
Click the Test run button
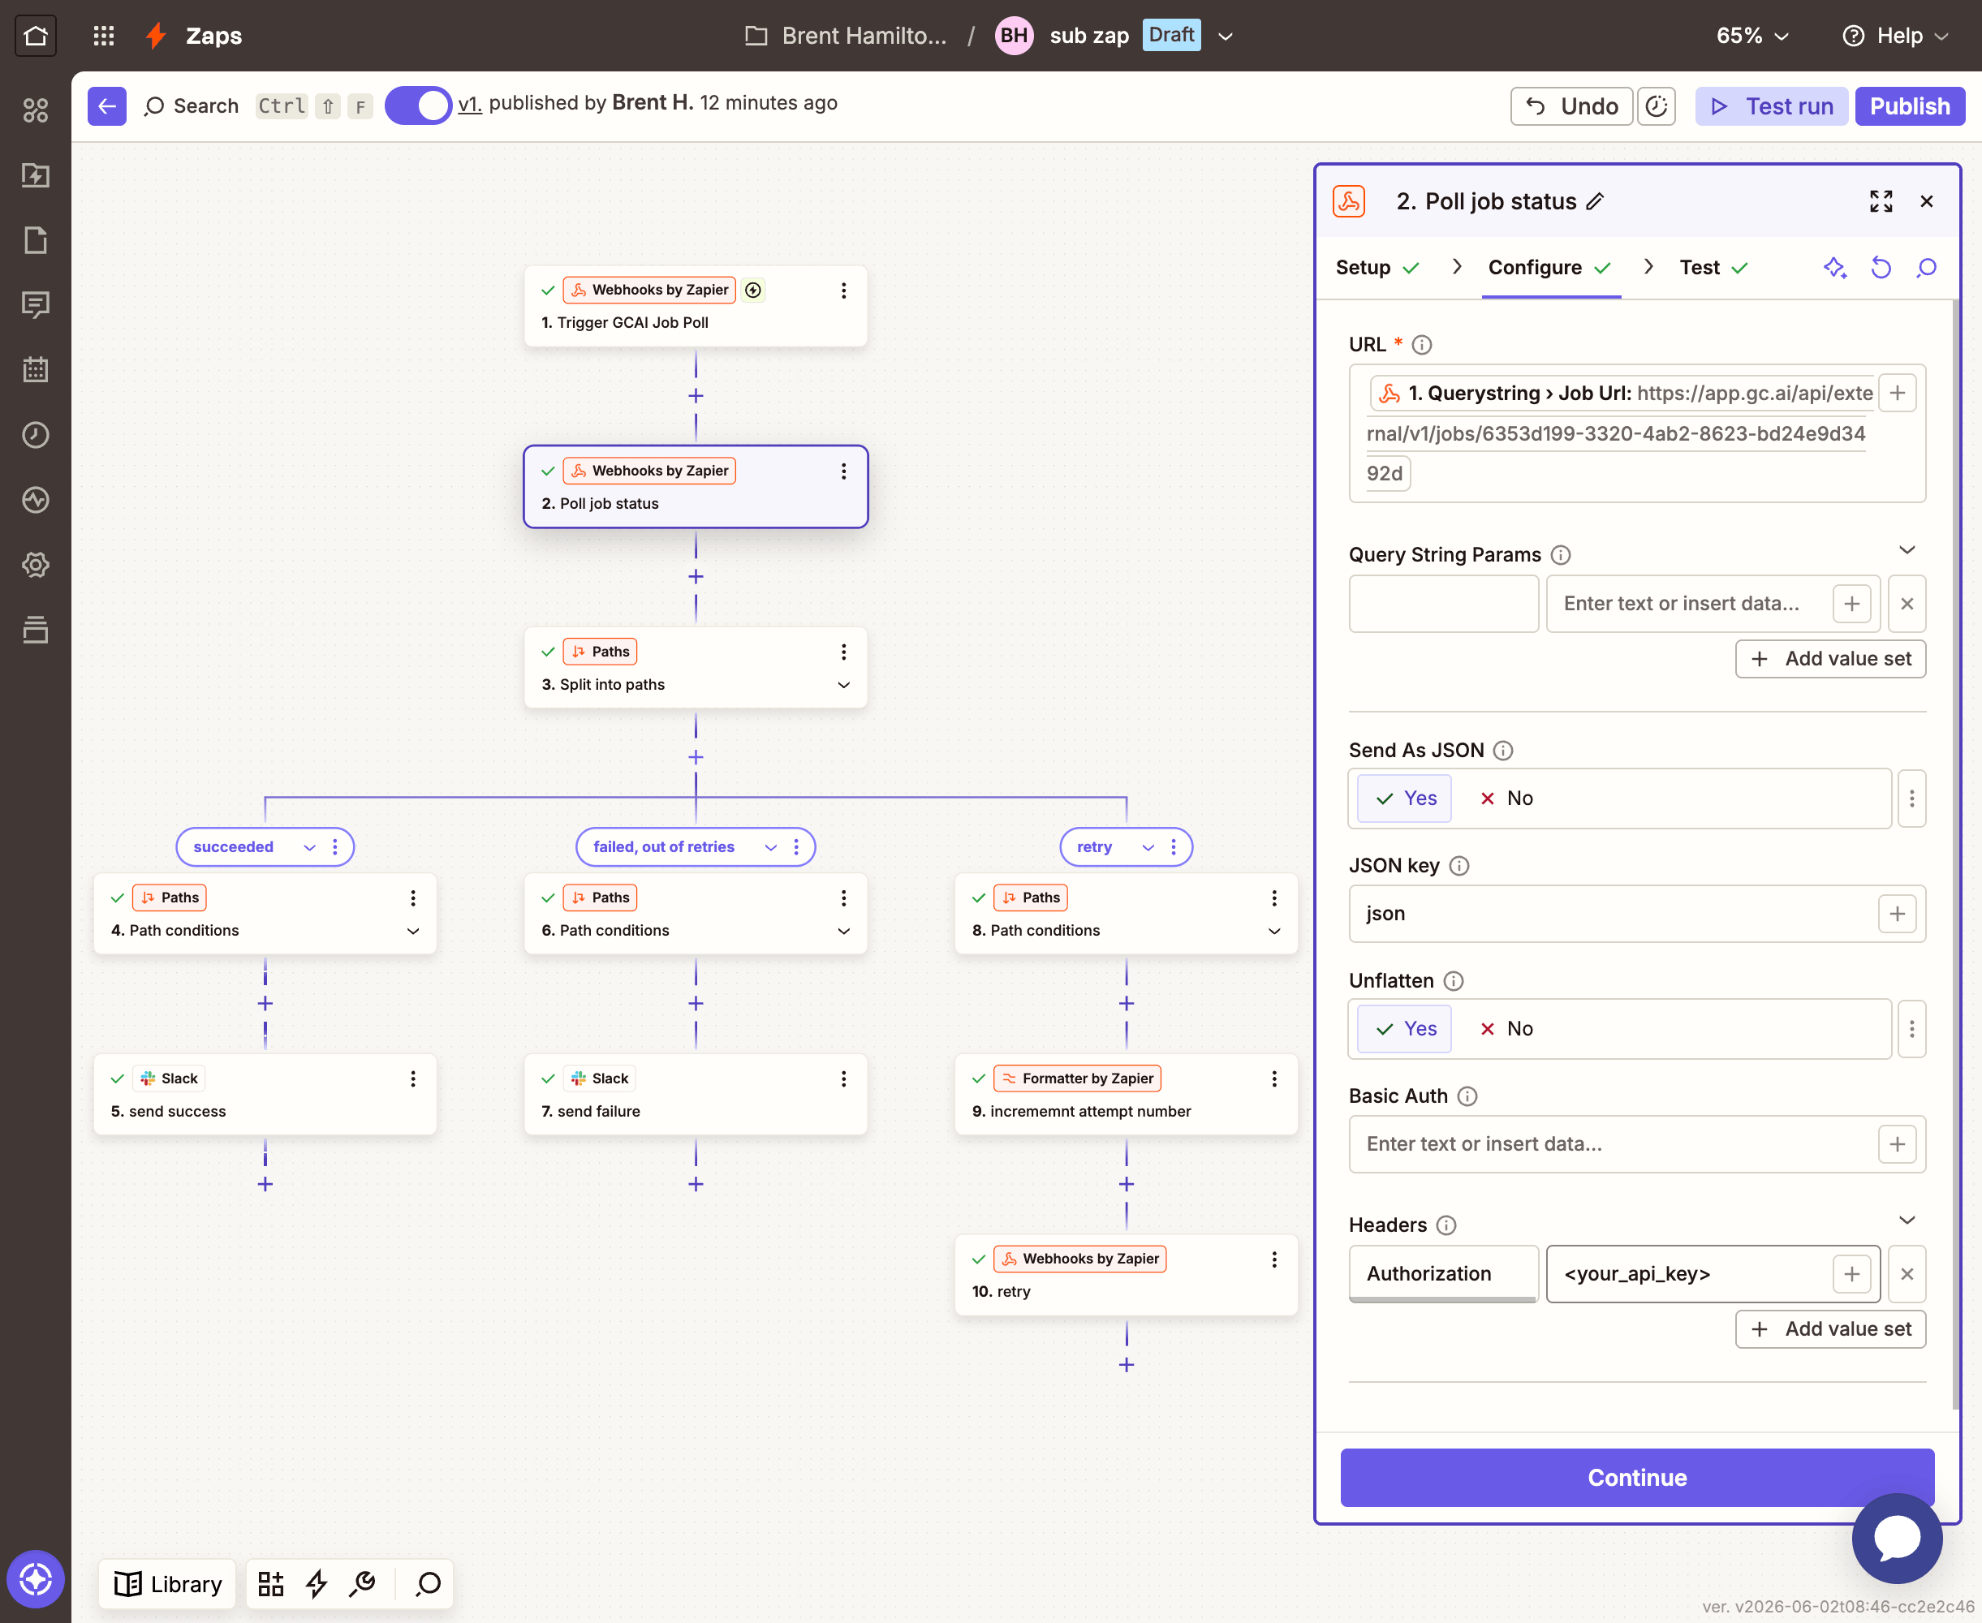click(x=1771, y=105)
